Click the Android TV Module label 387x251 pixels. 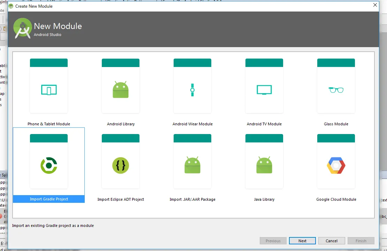coord(264,124)
